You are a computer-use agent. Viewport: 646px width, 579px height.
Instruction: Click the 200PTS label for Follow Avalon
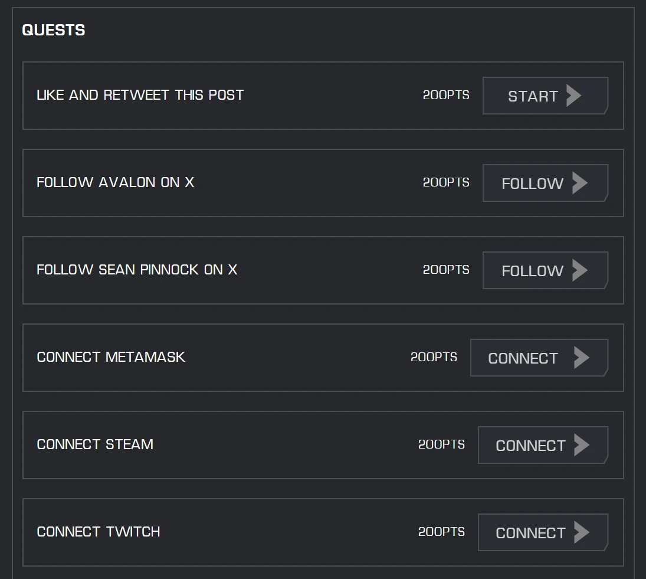click(446, 182)
